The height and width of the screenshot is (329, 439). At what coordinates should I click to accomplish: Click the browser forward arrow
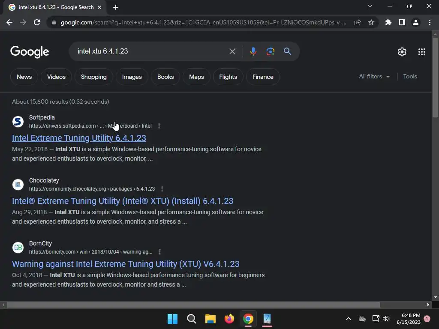click(23, 22)
